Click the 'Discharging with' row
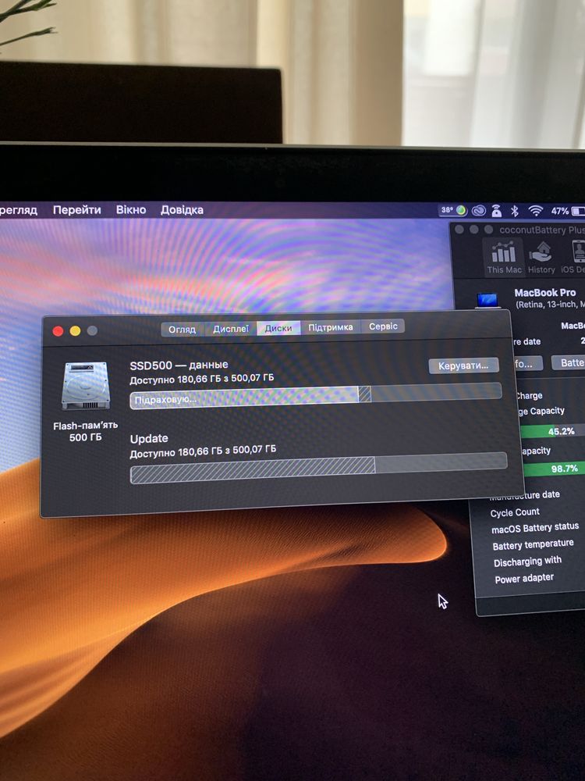 pyautogui.click(x=527, y=562)
